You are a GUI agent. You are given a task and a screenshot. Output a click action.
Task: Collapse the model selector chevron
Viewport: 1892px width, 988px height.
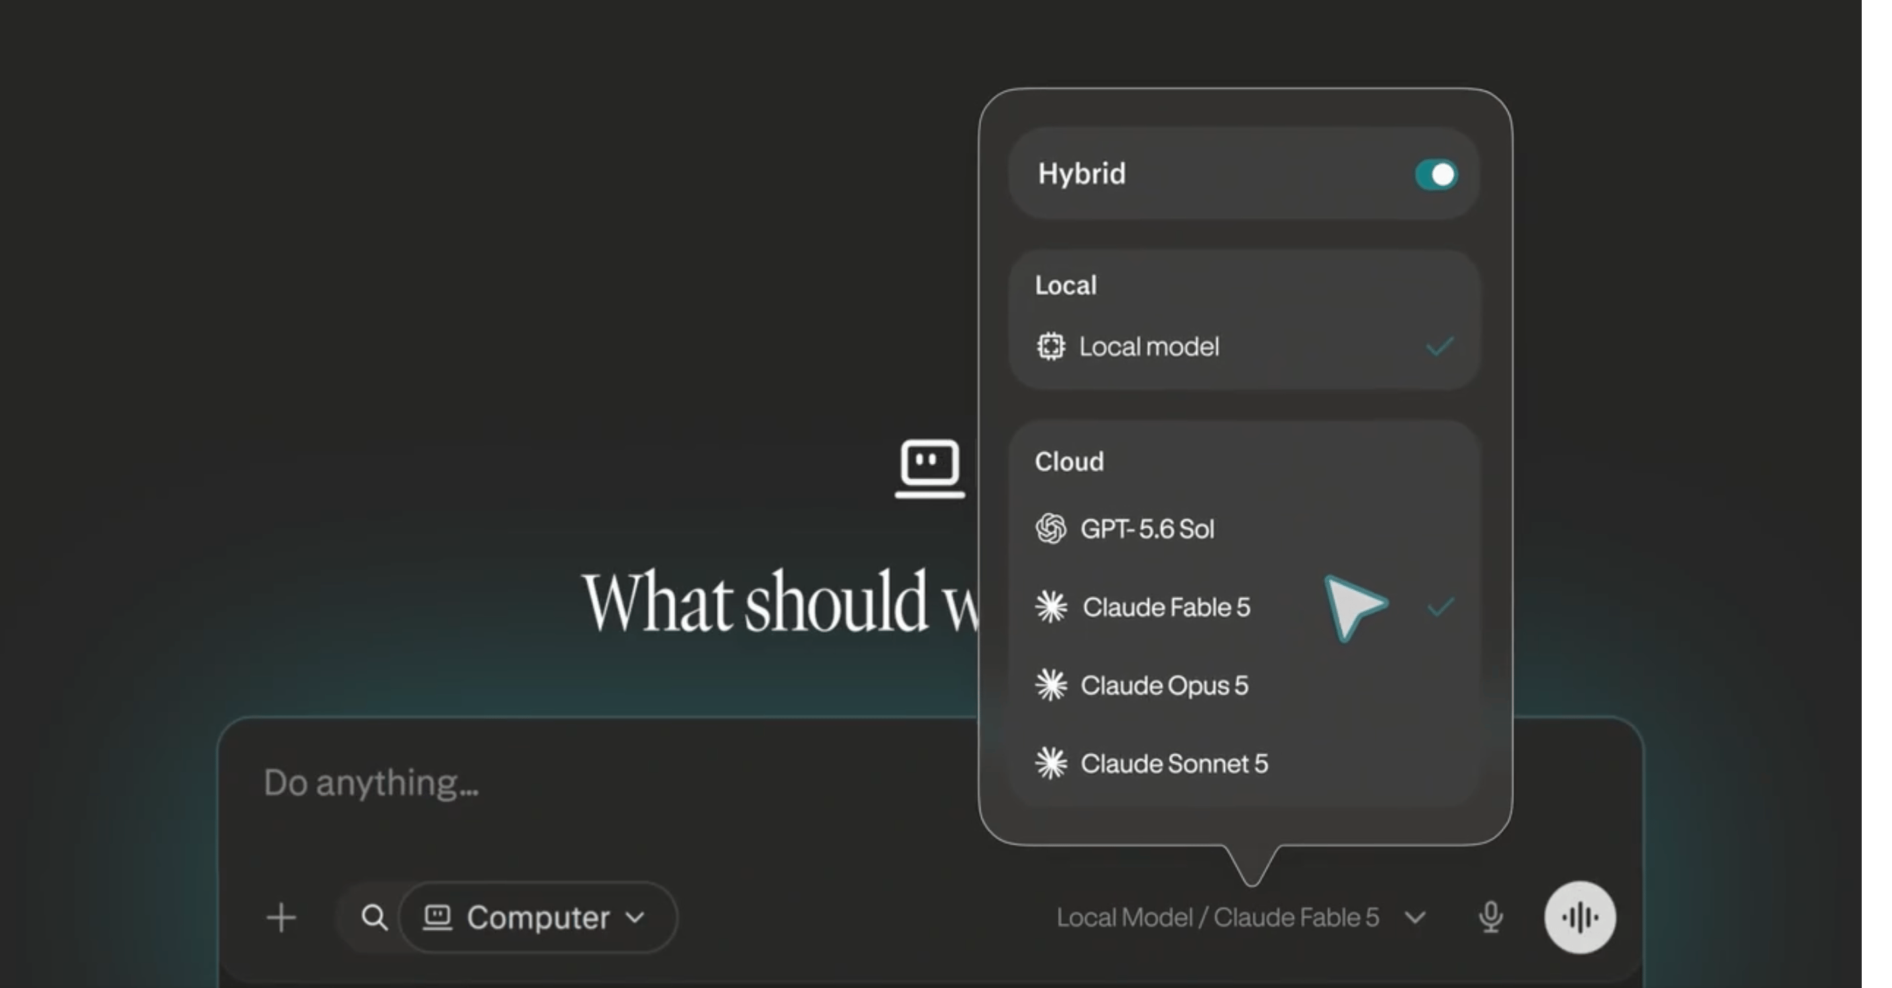(1416, 918)
